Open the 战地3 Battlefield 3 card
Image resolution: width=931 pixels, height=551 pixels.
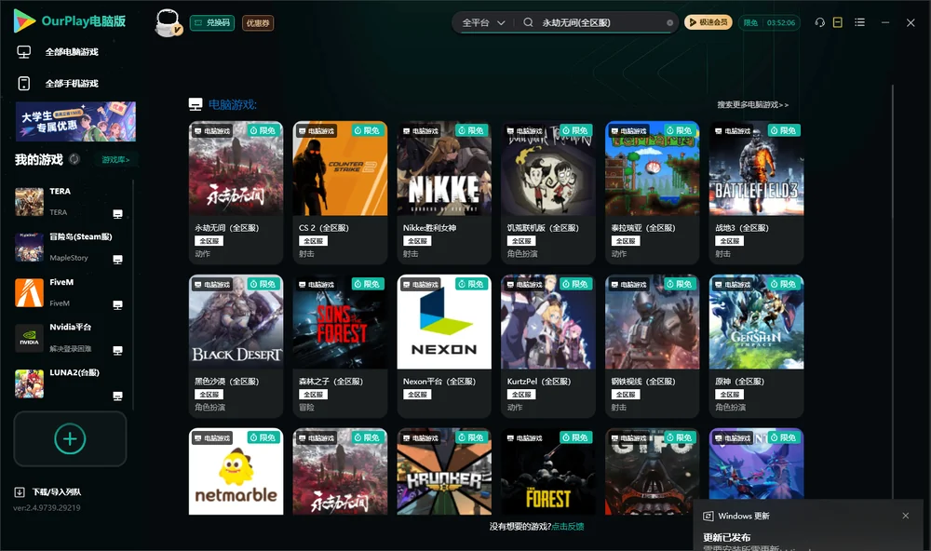pos(756,193)
